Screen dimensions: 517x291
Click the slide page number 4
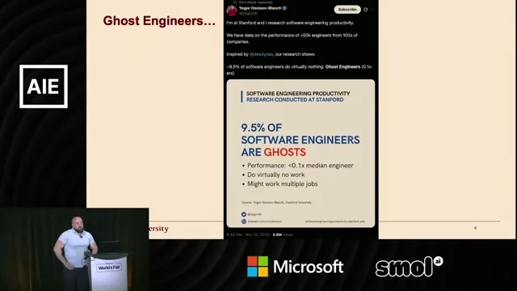[475, 228]
